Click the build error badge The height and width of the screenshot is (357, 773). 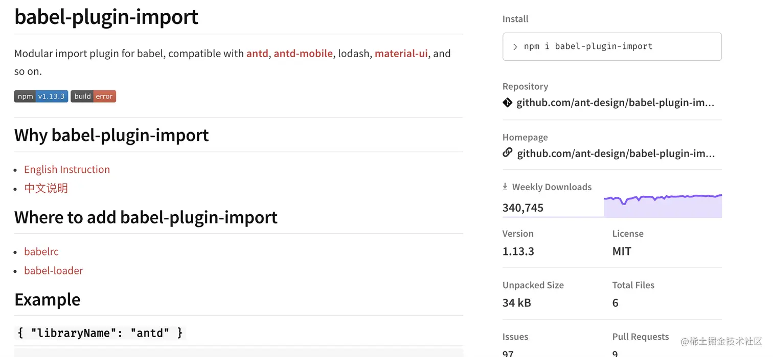(x=94, y=96)
